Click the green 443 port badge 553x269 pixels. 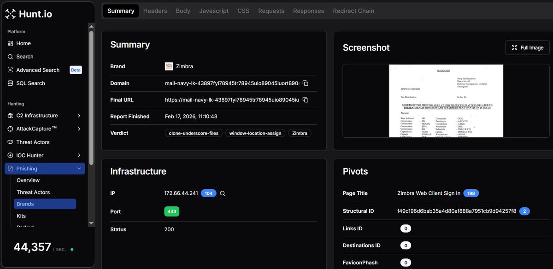click(x=171, y=211)
